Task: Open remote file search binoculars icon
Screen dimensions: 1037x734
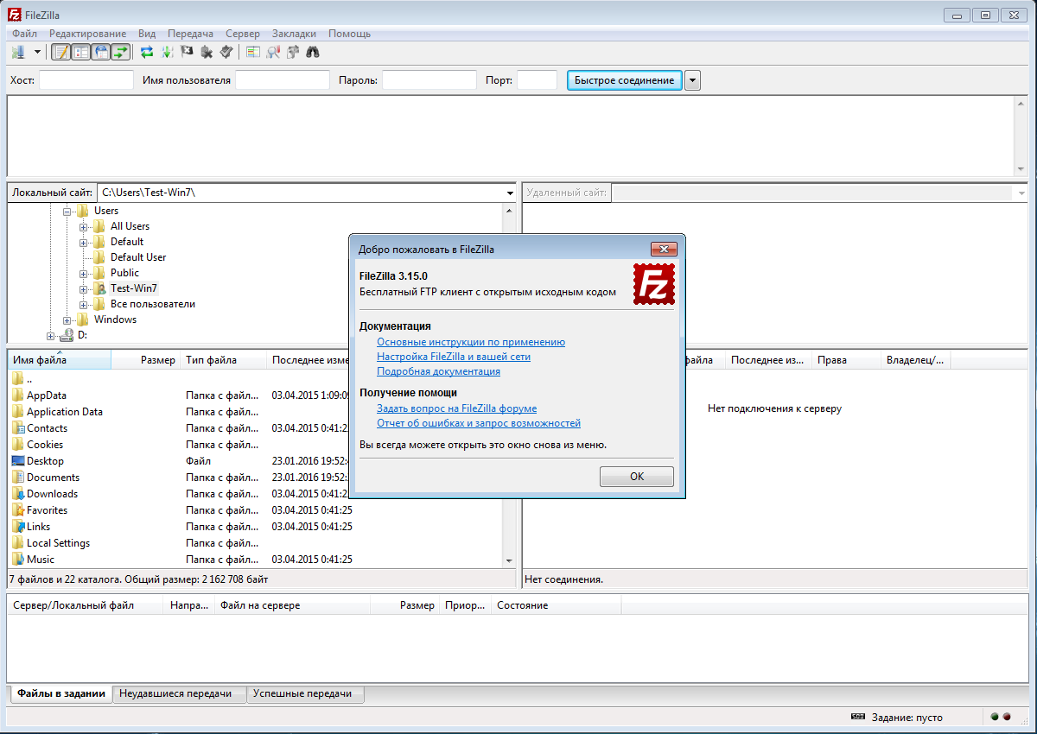Action: tap(313, 52)
